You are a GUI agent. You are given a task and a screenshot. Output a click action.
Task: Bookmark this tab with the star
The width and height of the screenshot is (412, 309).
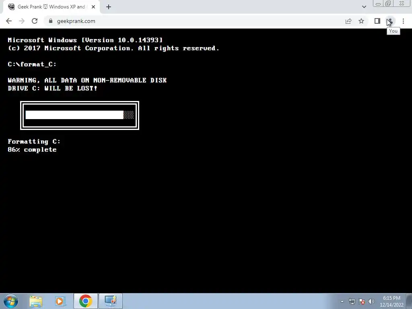[361, 21]
